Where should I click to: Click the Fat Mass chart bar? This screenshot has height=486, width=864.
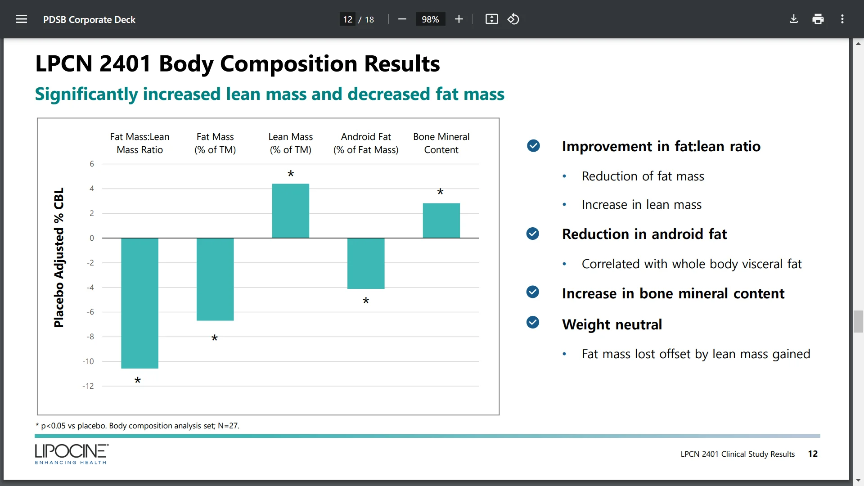215,279
